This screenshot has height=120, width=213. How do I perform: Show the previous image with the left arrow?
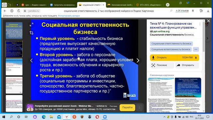pos(31,60)
